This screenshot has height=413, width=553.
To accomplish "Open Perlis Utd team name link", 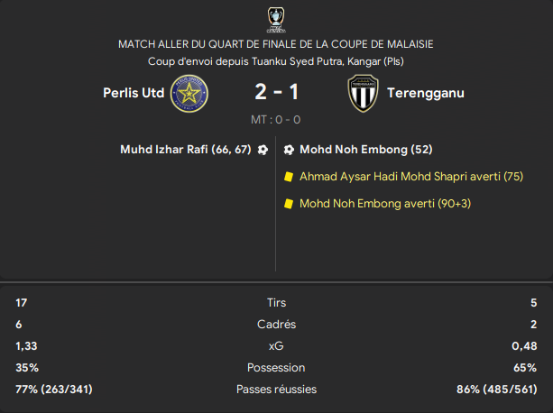I will 134,93.
